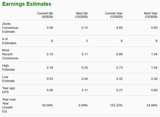Click the Earnings Estimates heading

[27, 4]
